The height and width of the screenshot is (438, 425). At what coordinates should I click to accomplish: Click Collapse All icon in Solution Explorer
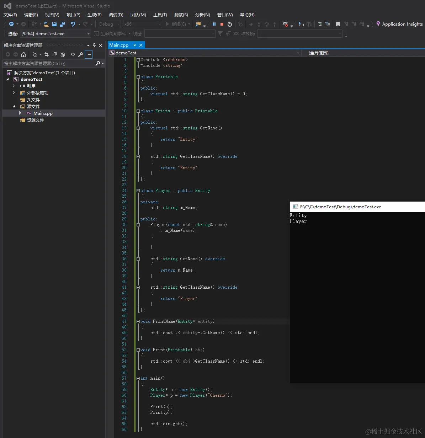click(54, 54)
